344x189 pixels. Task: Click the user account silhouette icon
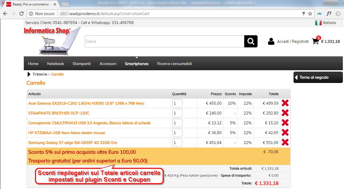[x=271, y=41]
